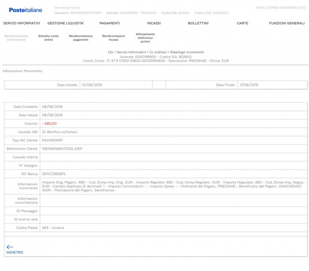
Task: Open the CAMBIO PASSWORD link
Action: pyautogui.click(x=282, y=8)
